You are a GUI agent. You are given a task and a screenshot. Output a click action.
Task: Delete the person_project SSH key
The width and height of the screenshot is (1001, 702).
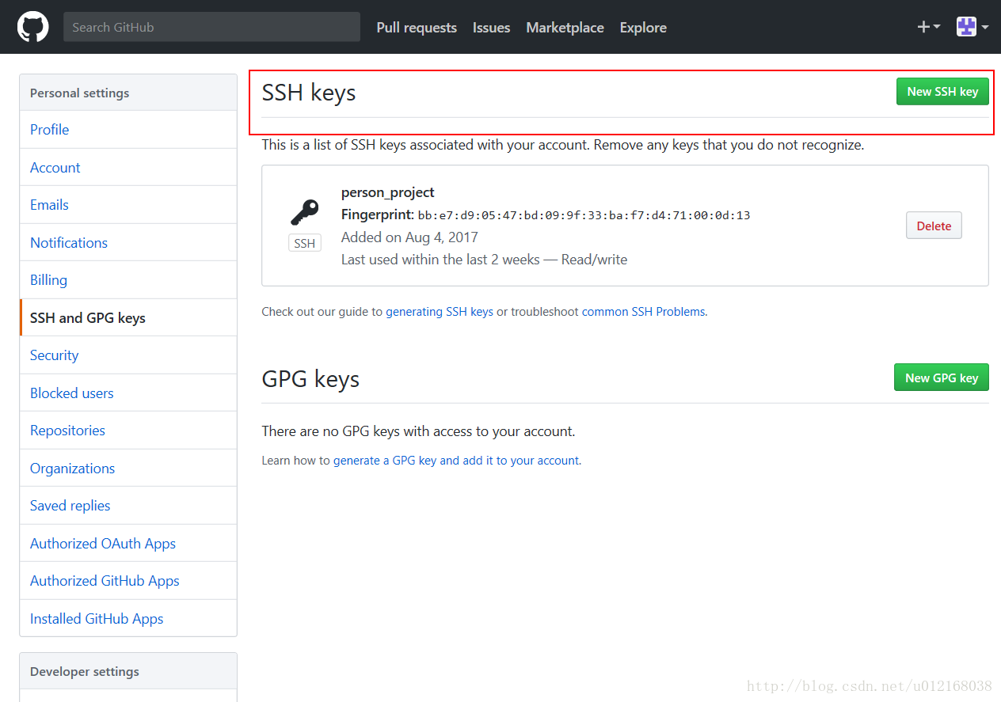pyautogui.click(x=934, y=226)
